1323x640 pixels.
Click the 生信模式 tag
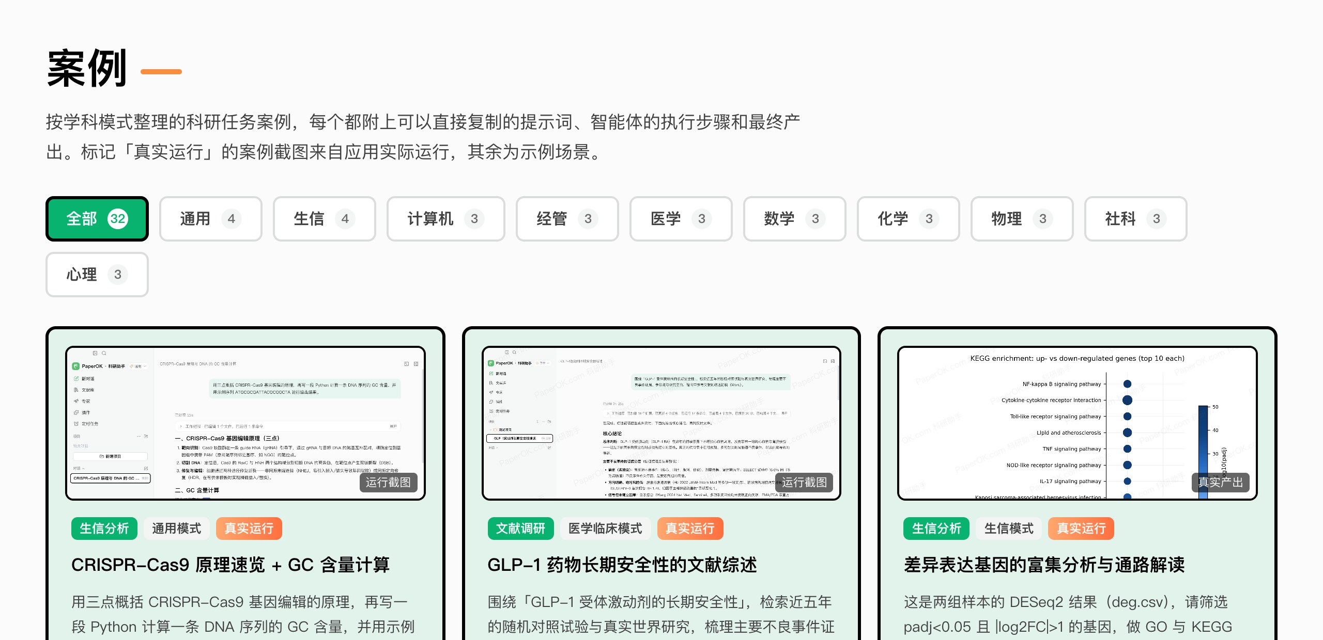[x=1009, y=529]
